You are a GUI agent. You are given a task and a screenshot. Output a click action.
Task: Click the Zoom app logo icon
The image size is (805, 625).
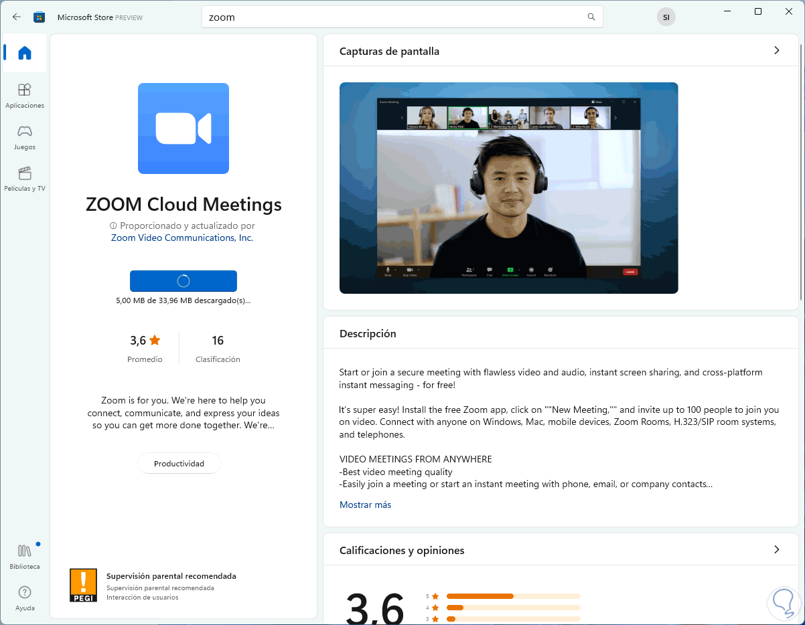(184, 128)
